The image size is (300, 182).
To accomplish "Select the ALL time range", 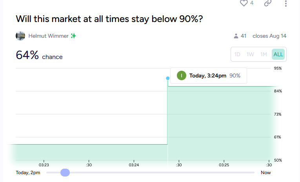I will point(278,55).
